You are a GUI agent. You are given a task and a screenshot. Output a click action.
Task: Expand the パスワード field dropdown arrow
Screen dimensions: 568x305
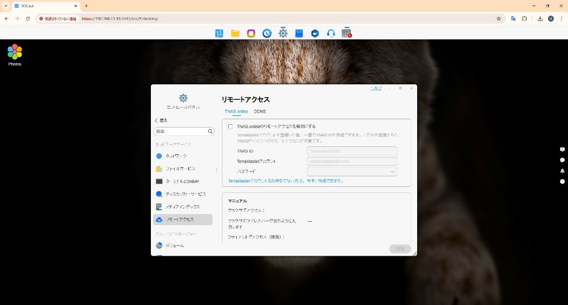click(392, 172)
